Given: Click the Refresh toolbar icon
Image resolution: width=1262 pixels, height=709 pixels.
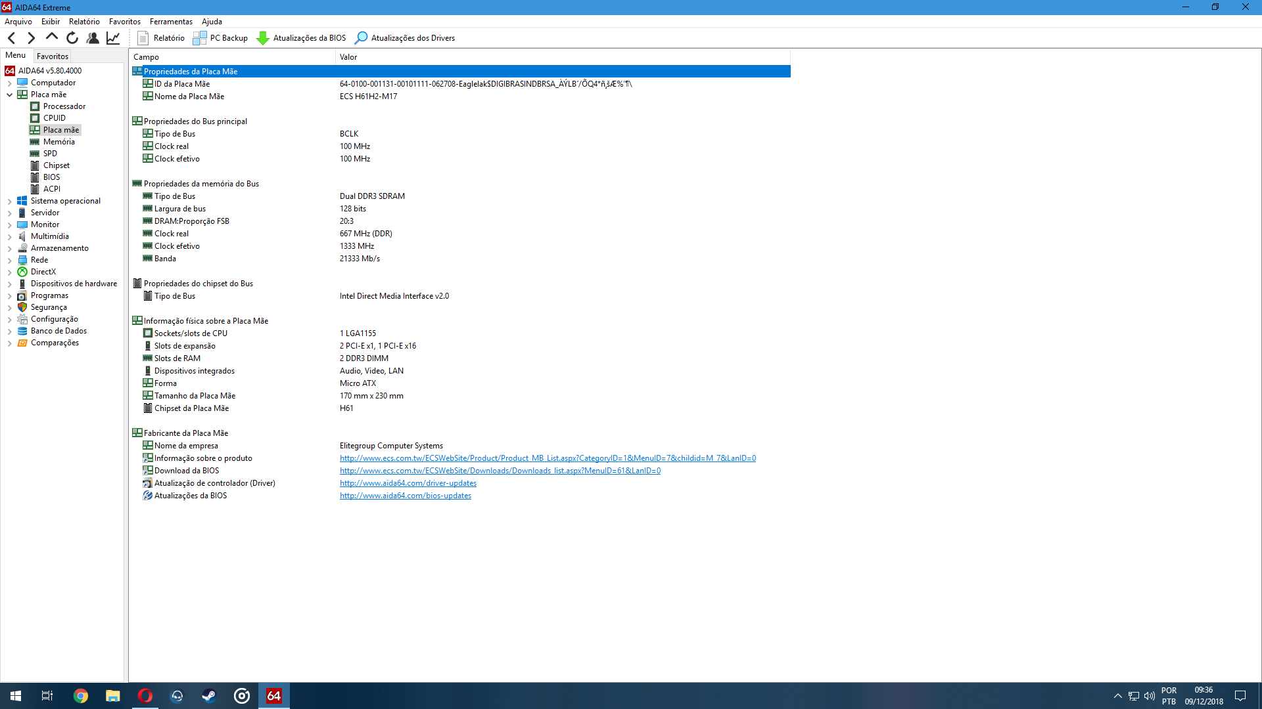Looking at the screenshot, I should [x=72, y=38].
